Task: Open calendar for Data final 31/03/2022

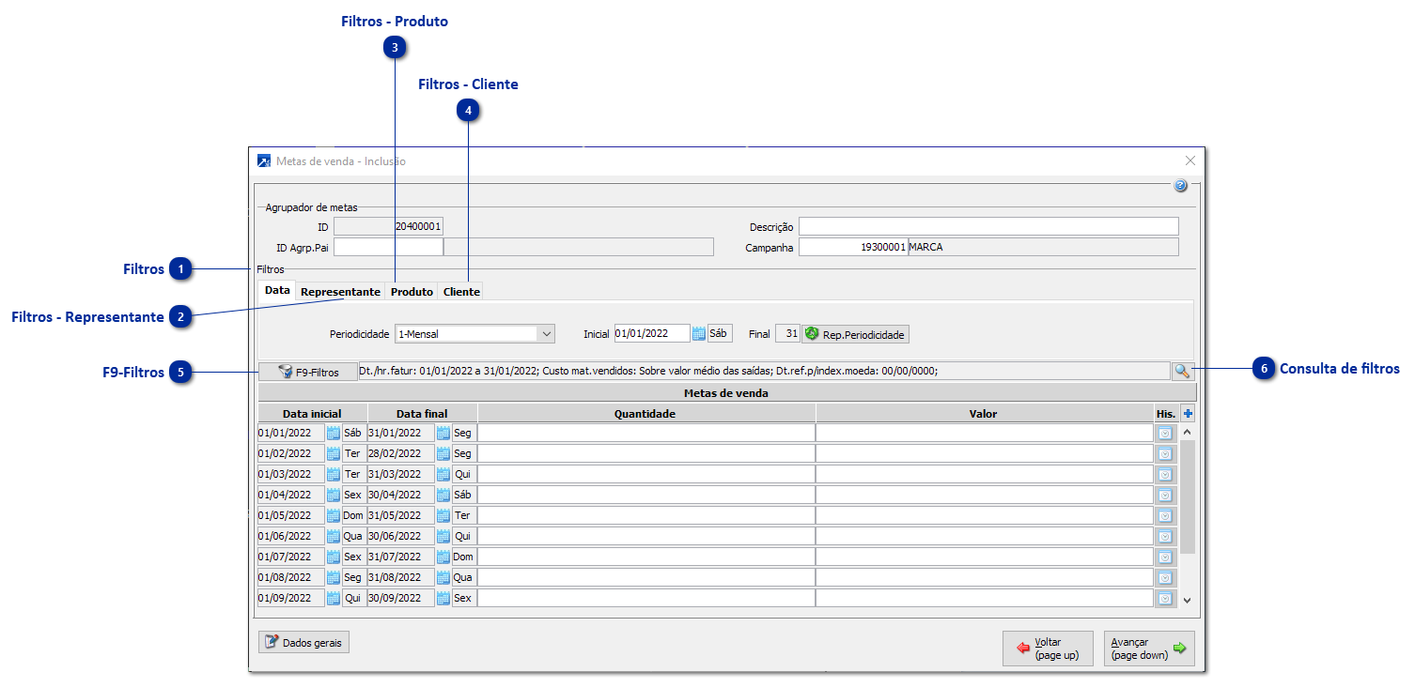Action: click(x=443, y=474)
